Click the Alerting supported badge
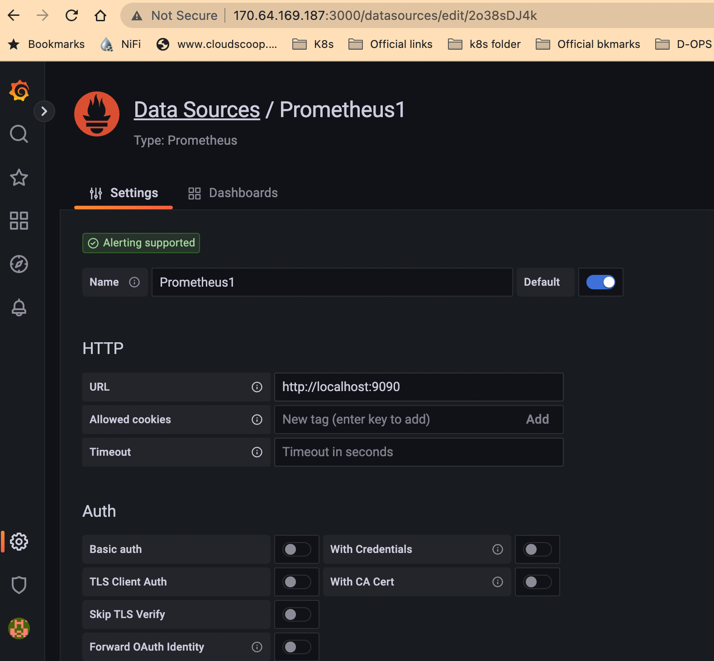Viewport: 714px width, 661px height. click(x=141, y=243)
